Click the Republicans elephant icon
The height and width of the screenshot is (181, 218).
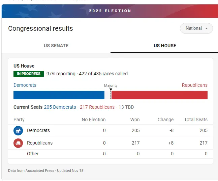(18, 143)
